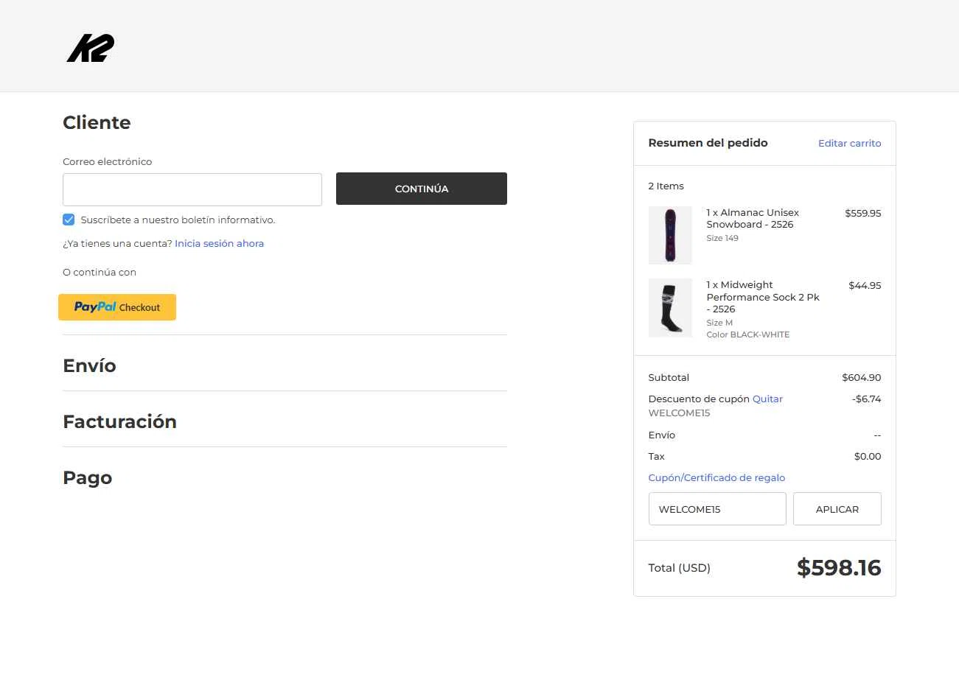Viewport: 959px width, 680px height.
Task: Click the 'Suscríbete a nuestro boletín informativo' label
Action: coord(178,220)
